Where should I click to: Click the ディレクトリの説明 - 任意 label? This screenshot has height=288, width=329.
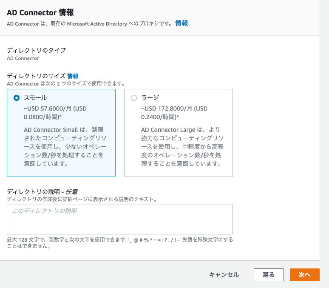[x=43, y=191]
